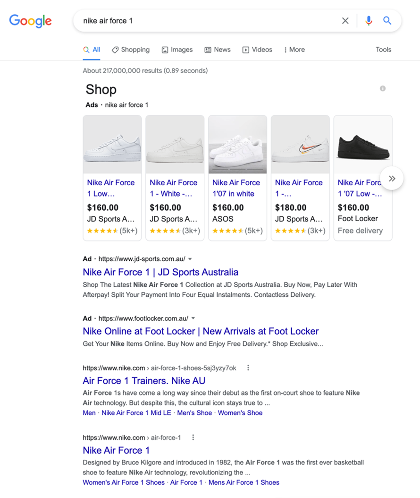Screen dimensions: 420x498
Task: Click the Tools button
Action: [384, 50]
